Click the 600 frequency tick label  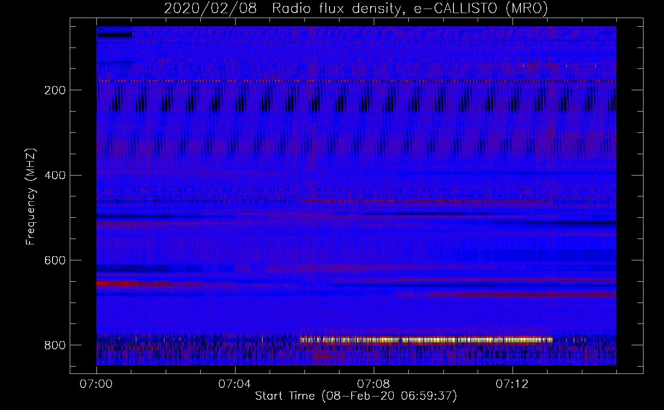[55, 261]
